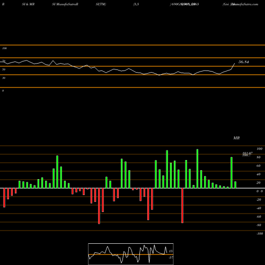Open the mini overview chart thumbnail
The image size is (265, 265).
(131, 254)
